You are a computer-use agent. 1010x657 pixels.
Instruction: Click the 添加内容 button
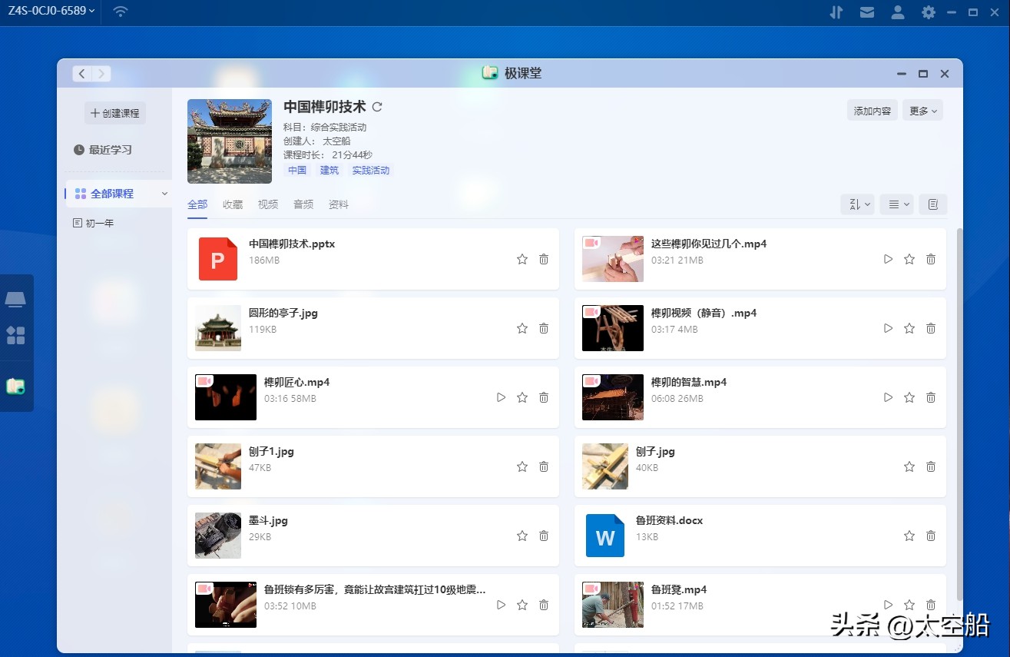(872, 110)
